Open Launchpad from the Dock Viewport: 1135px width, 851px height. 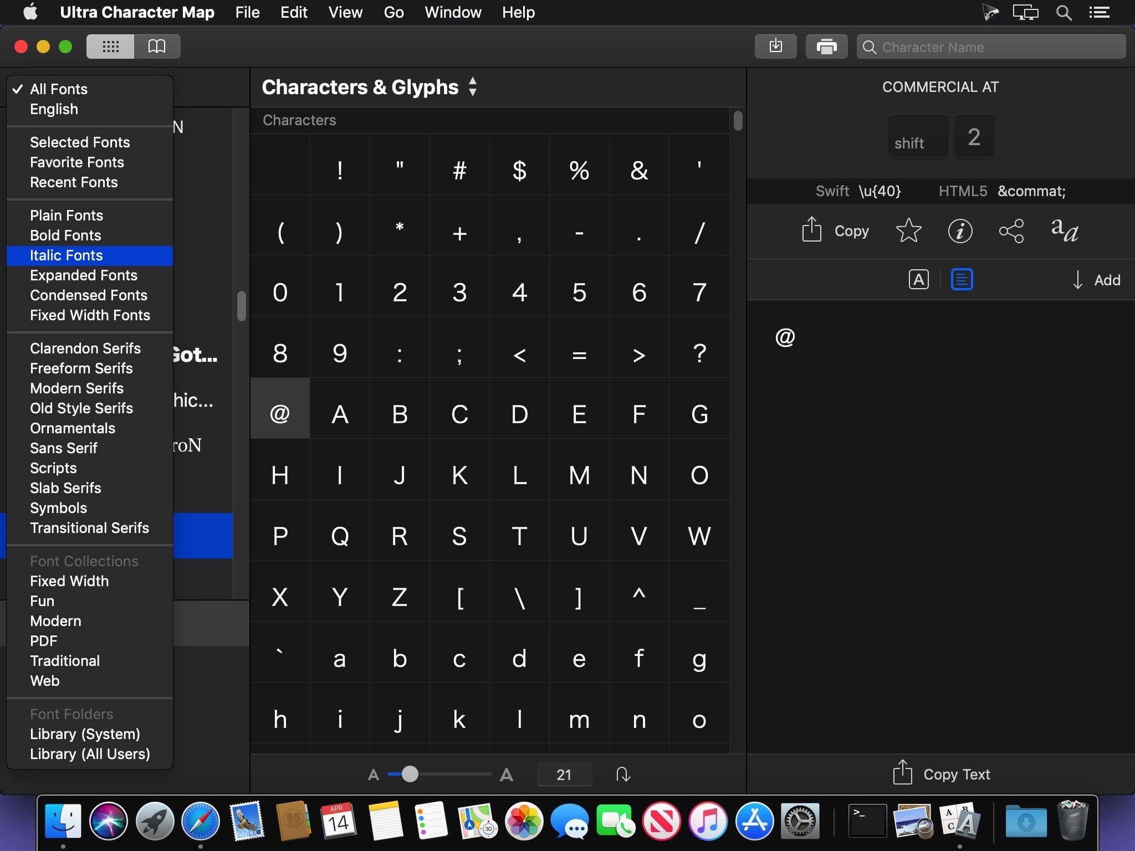pos(155,821)
